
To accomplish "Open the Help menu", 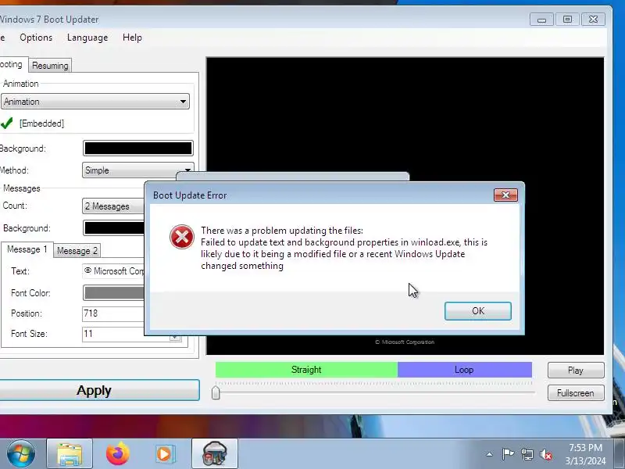I will 132,38.
